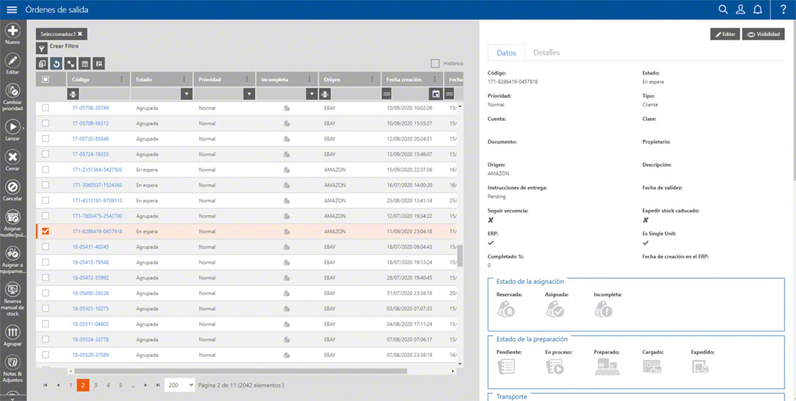Go to page 1
796x401 pixels.
click(x=70, y=385)
